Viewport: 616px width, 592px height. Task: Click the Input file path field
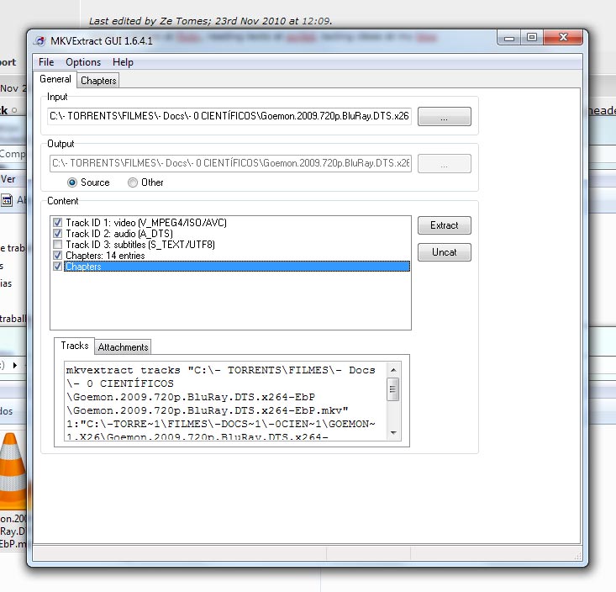point(229,116)
